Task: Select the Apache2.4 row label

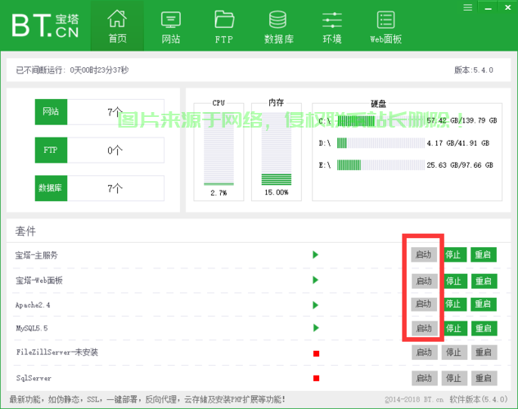Action: point(33,305)
